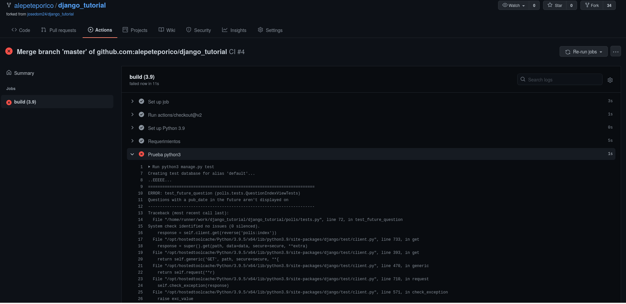This screenshot has height=304, width=626.
Task: Expand the Run actions/checkout@v2 step
Action: point(132,114)
